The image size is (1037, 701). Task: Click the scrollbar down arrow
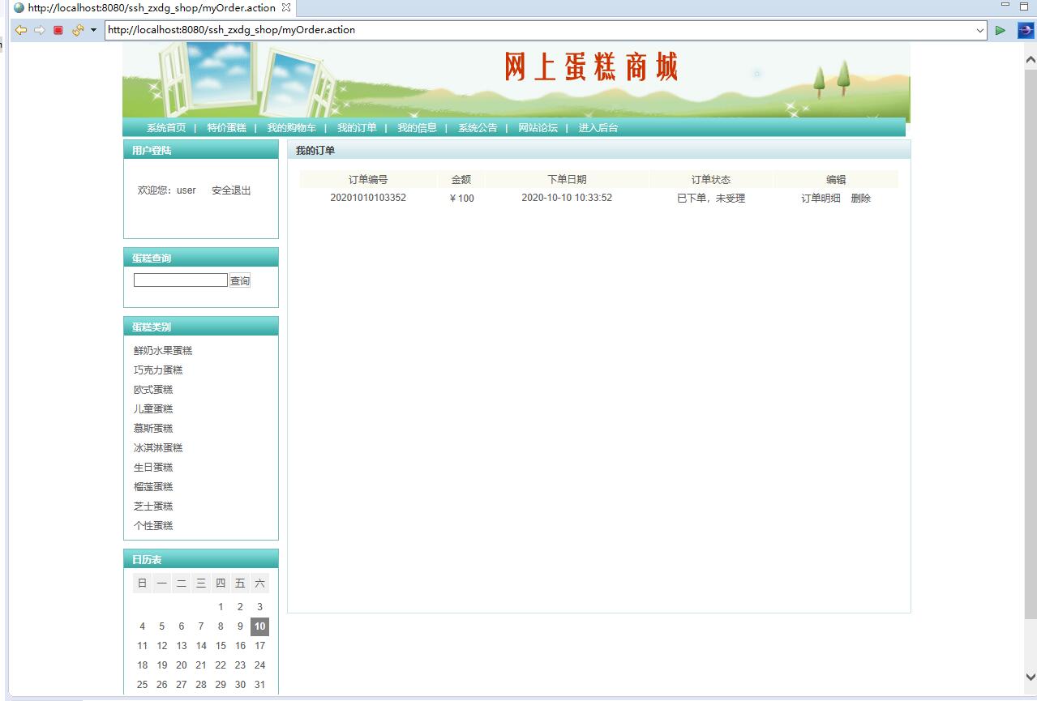pos(1031,677)
